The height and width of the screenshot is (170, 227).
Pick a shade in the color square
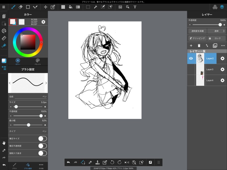point(28,42)
